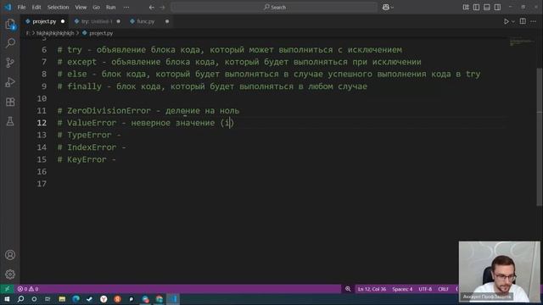543x305 pixels.
Task: Change indentation via Spaces: 4
Action: [402, 289]
